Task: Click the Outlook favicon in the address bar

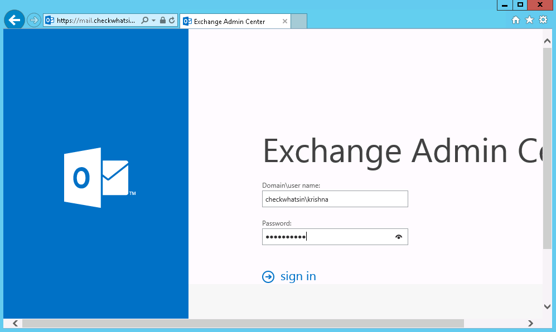Action: click(50, 20)
